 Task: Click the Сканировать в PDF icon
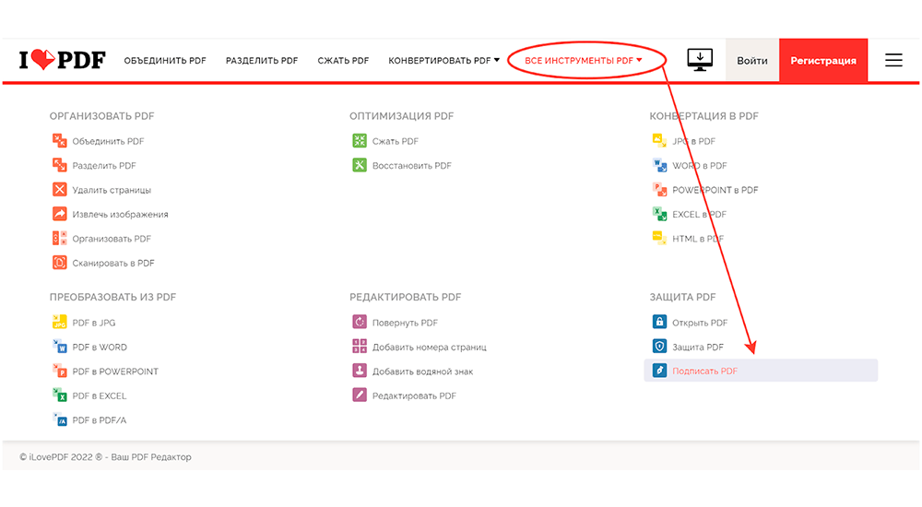[x=59, y=263]
